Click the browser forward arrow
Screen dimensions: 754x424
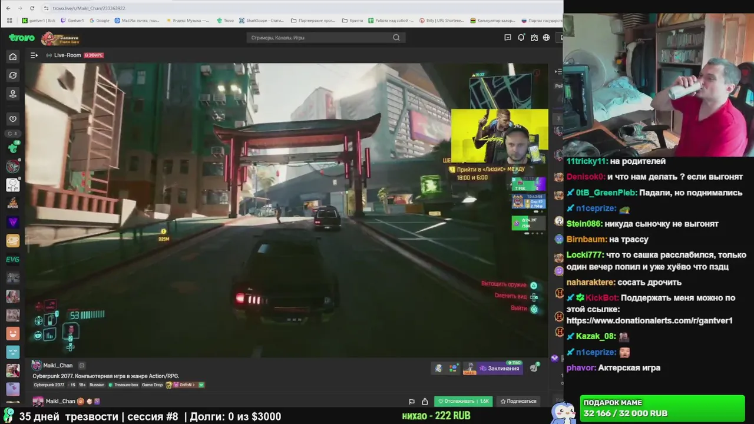[x=20, y=8]
